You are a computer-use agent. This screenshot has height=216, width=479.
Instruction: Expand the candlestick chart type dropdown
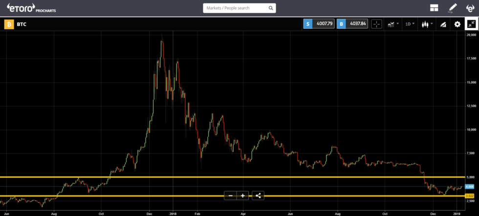click(x=427, y=24)
